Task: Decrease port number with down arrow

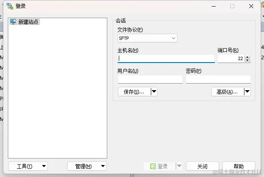Action: click(247, 60)
